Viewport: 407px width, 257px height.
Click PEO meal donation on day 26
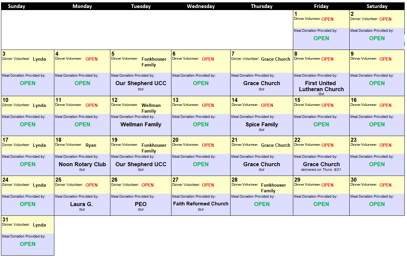[141, 204]
